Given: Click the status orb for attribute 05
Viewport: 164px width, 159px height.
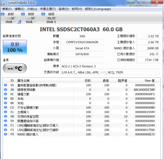Looking at the screenshot, I should click(x=5, y=85).
